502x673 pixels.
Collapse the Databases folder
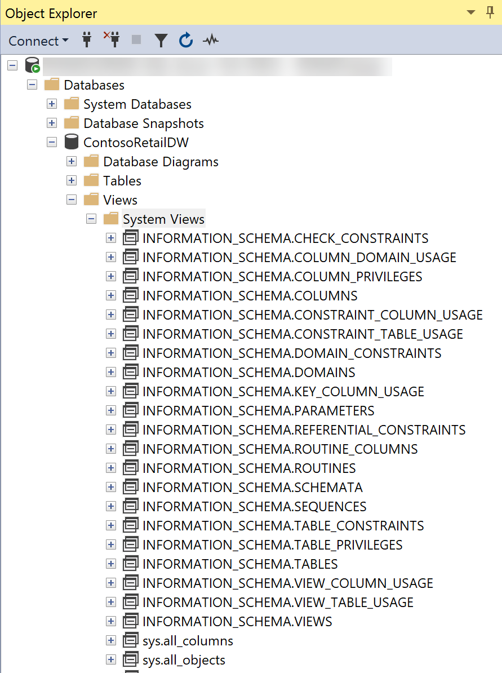tap(32, 85)
